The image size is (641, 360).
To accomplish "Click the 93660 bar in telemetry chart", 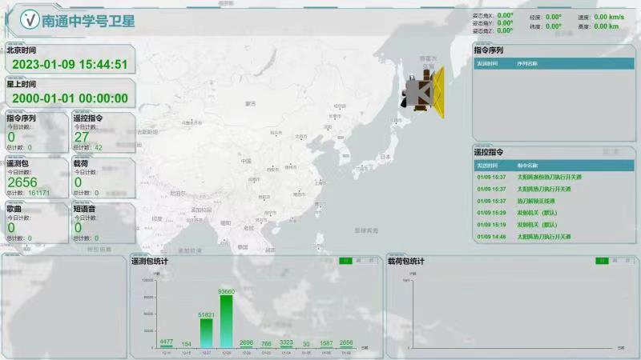I will (226, 322).
